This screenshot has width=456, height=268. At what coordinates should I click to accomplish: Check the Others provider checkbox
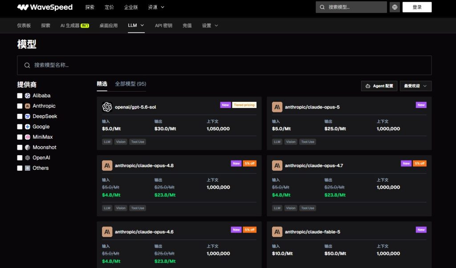click(20, 168)
